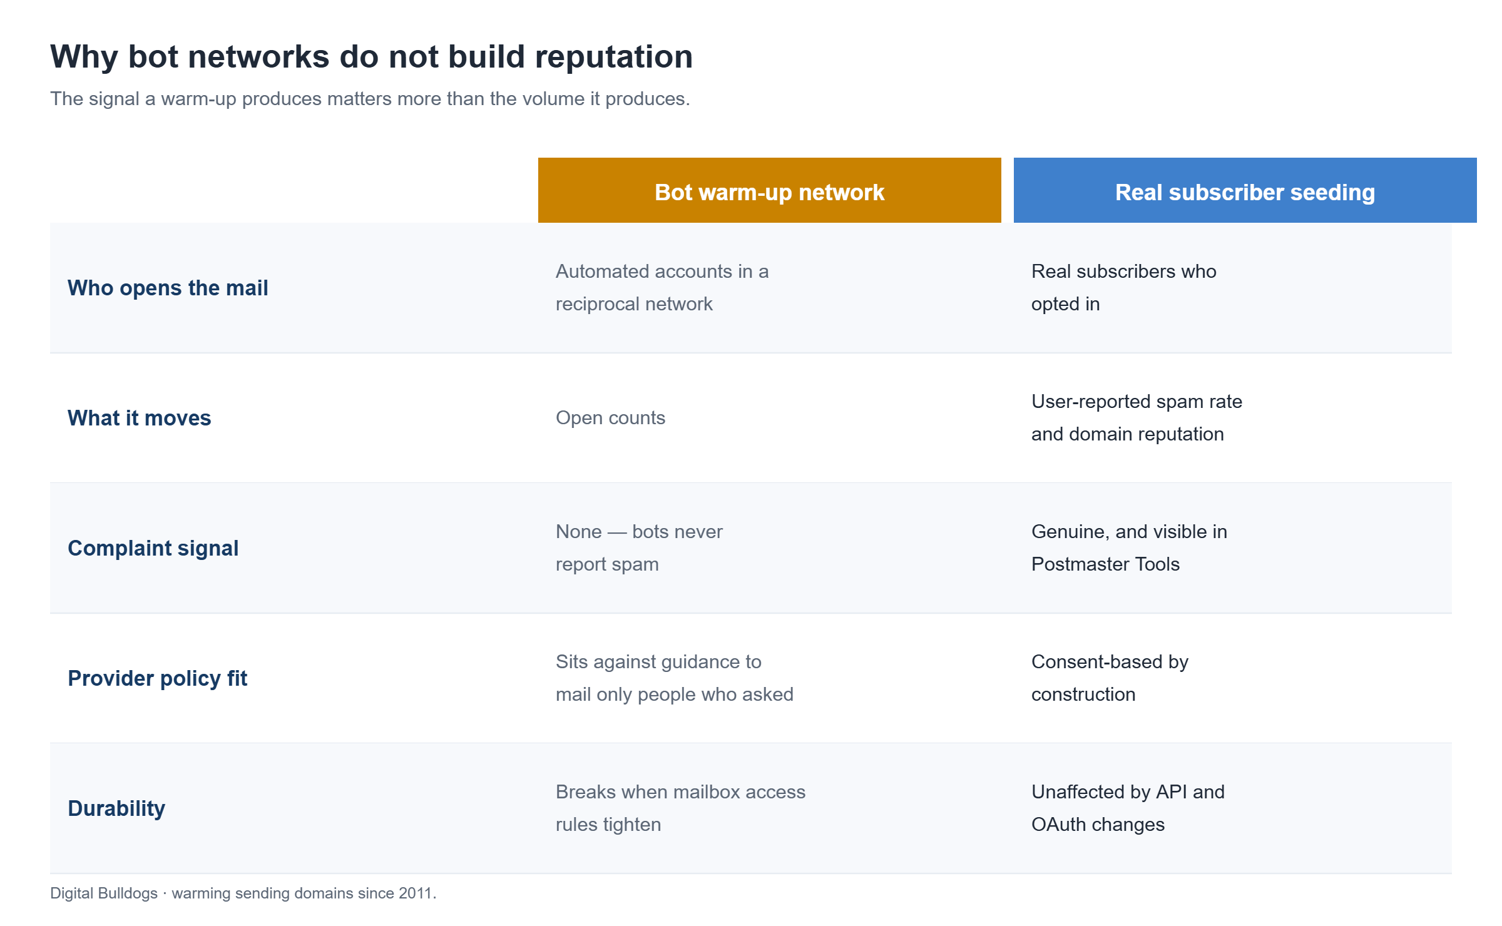This screenshot has height=926, width=1502.
Task: Click the 'Durability' row label
Action: [116, 808]
